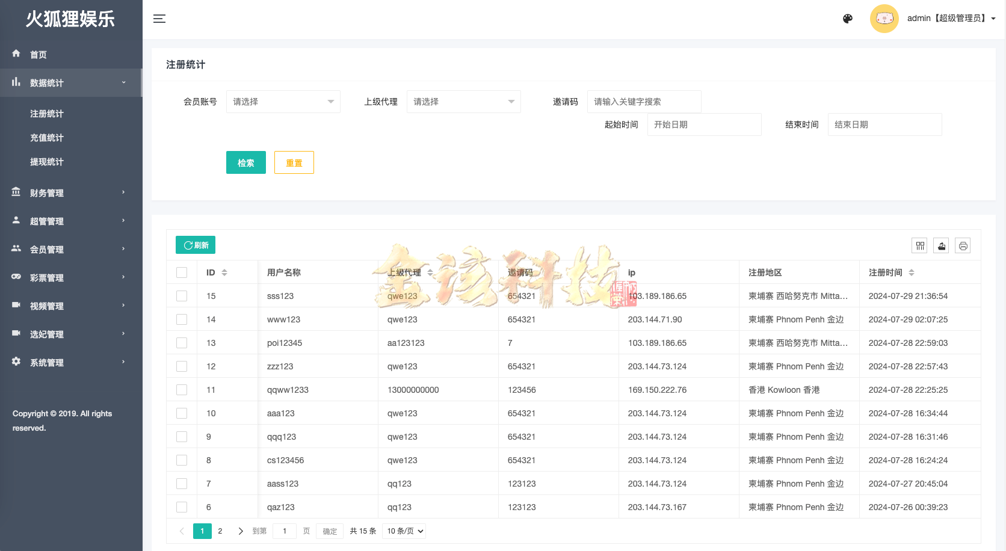Click the theme palette icon in the header
1006x551 pixels.
[847, 19]
